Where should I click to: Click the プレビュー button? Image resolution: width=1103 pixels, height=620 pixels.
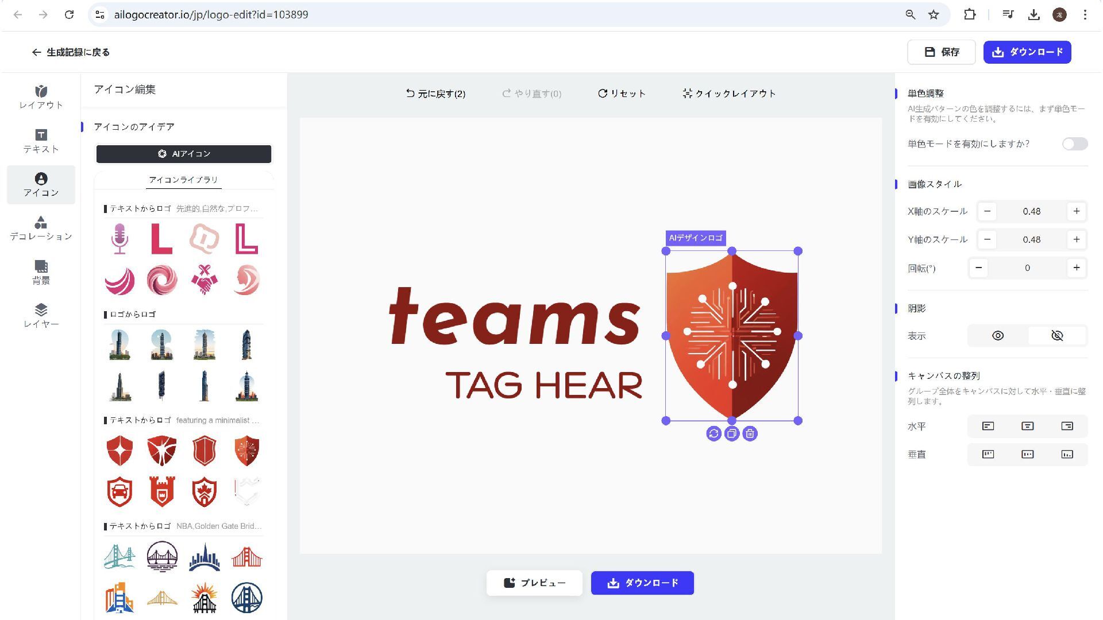tap(534, 583)
